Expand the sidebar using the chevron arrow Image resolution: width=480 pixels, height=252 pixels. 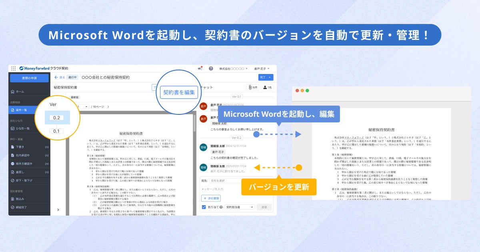(x=58, y=210)
